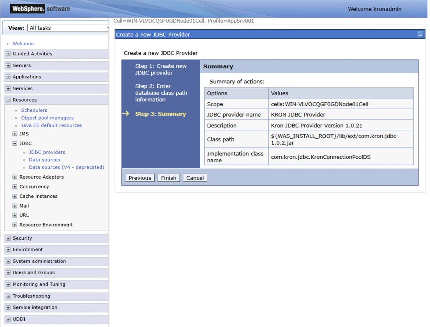The image size is (430, 327).
Task: Expand the Concurrency node
Action: 15,187
